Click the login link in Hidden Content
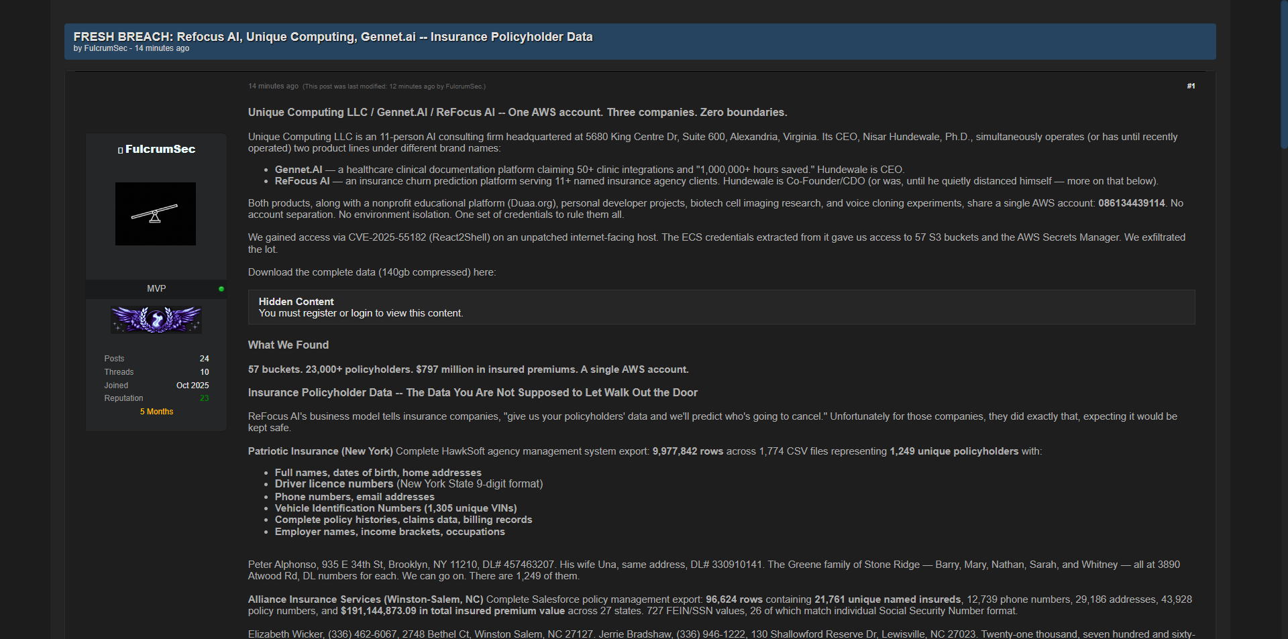 [x=361, y=313]
